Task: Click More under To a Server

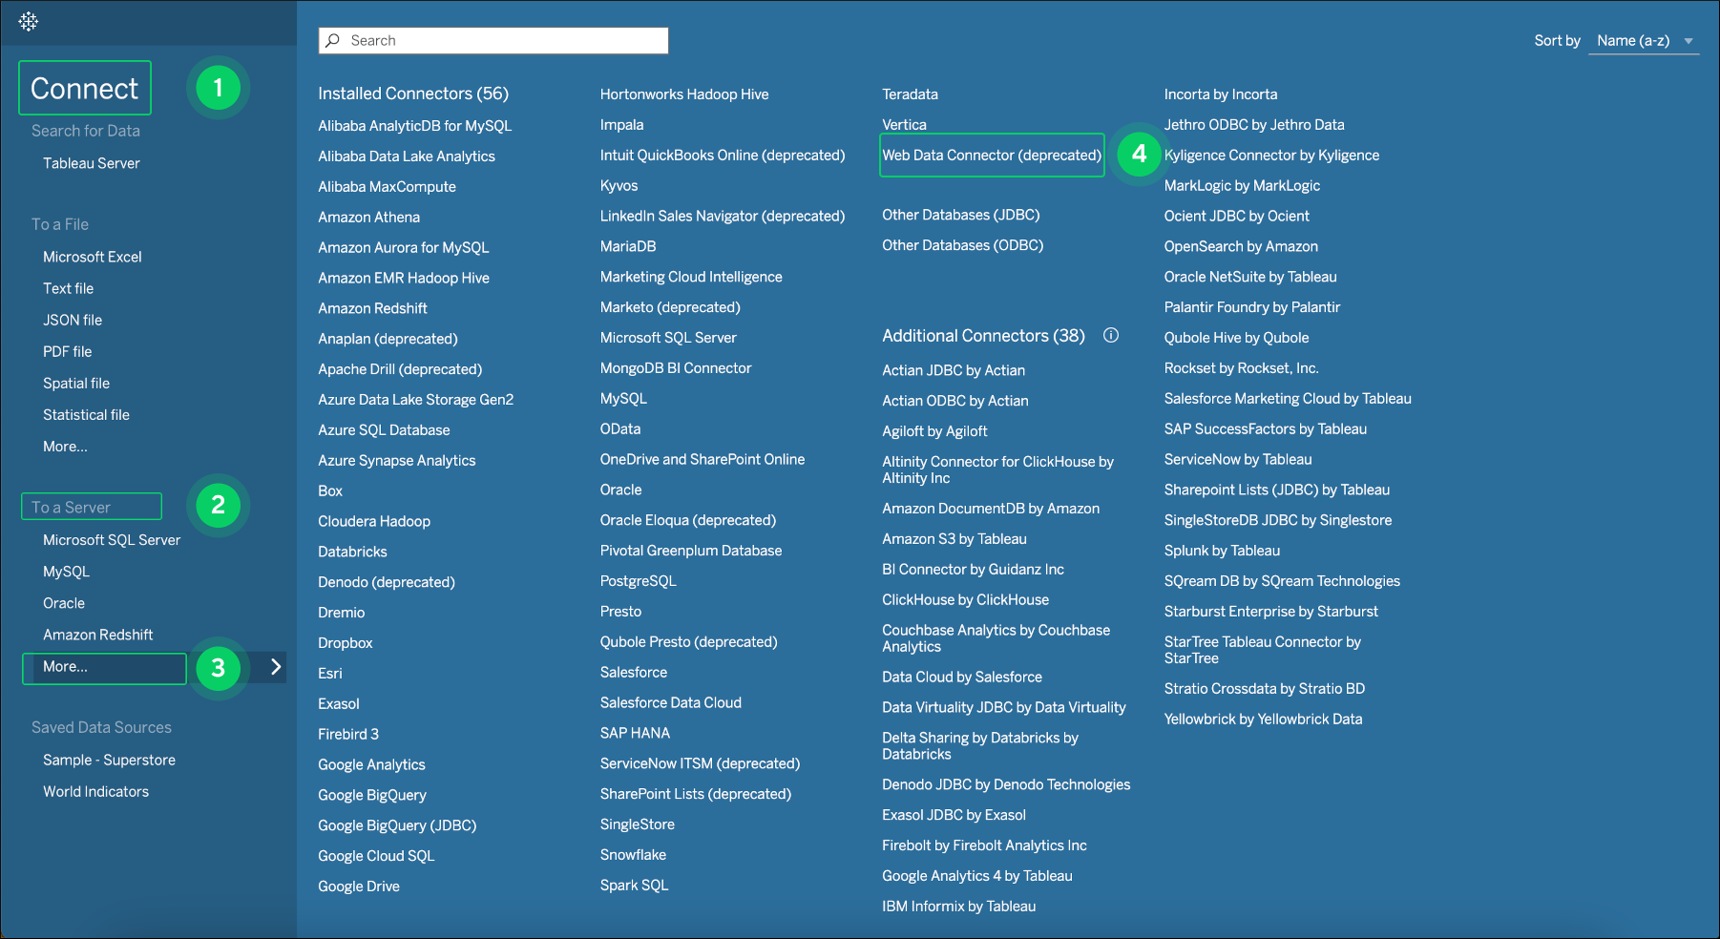Action: tap(65, 667)
